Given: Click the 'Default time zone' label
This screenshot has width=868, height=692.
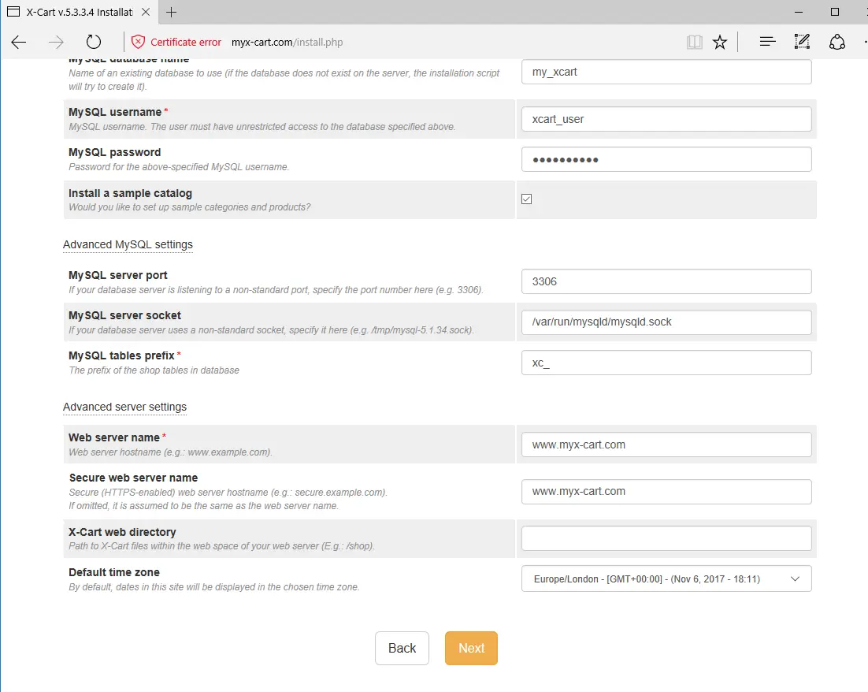Looking at the screenshot, I should click(114, 572).
